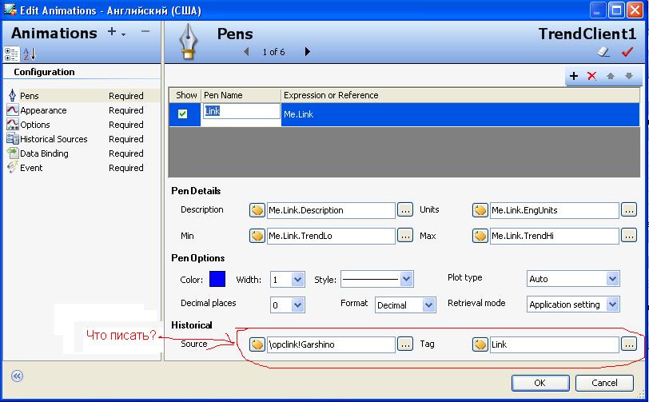Click the add pen plus icon
The height and width of the screenshot is (402, 649).
[x=573, y=76]
